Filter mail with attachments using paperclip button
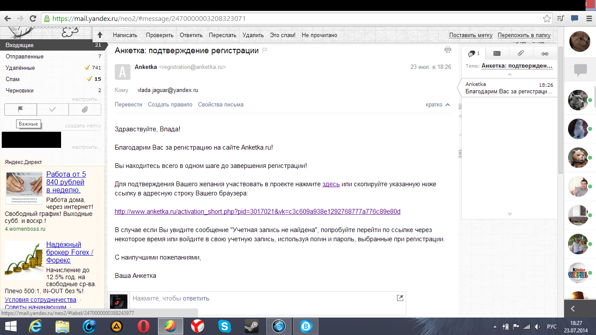Viewport: 596px width, 335px height. click(85, 109)
